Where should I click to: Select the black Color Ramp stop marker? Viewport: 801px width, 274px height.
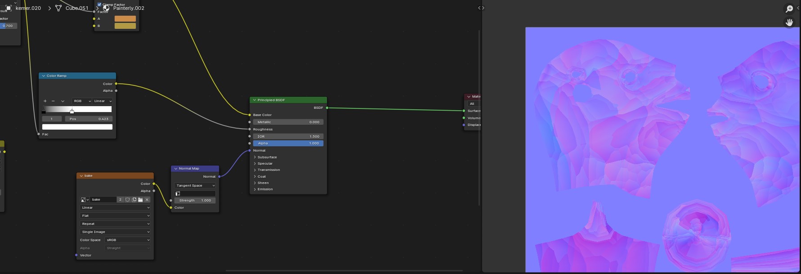(44, 111)
